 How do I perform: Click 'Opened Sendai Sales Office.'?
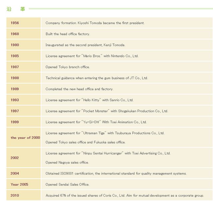pyautogui.click(x=67, y=184)
